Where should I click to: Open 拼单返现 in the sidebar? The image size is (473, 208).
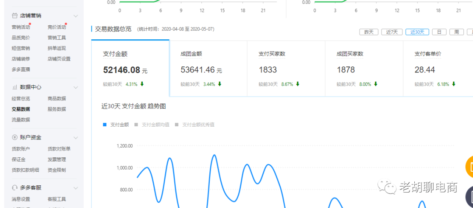(56, 48)
